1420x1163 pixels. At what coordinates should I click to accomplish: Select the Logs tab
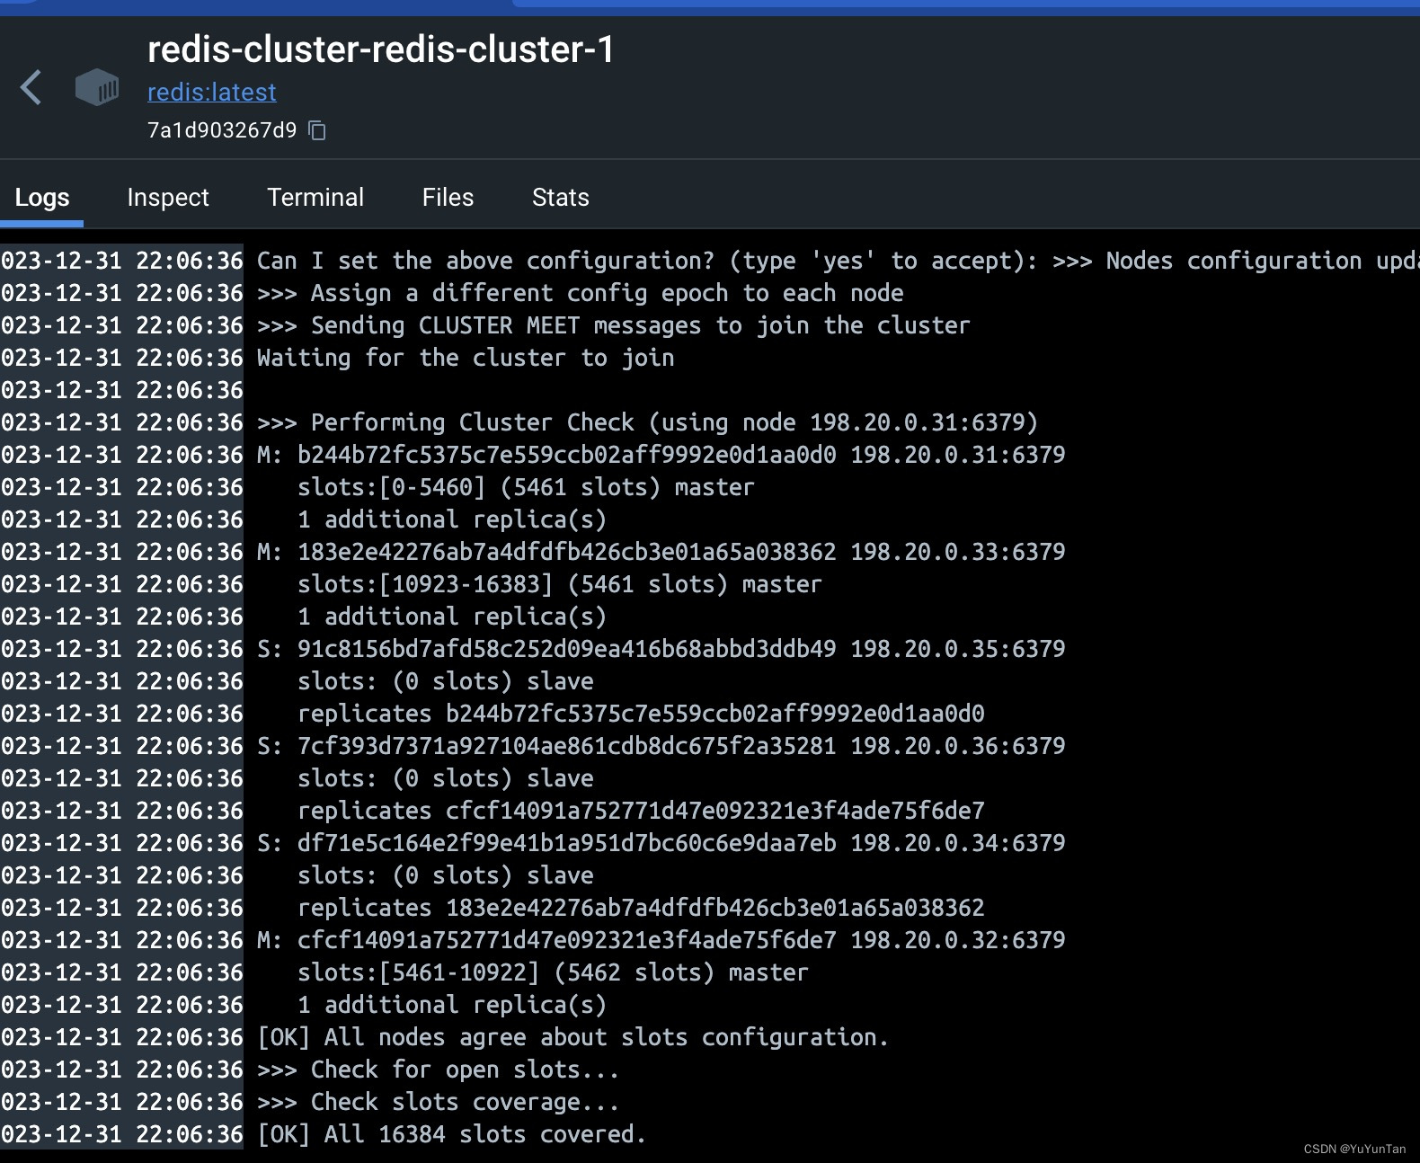(42, 197)
